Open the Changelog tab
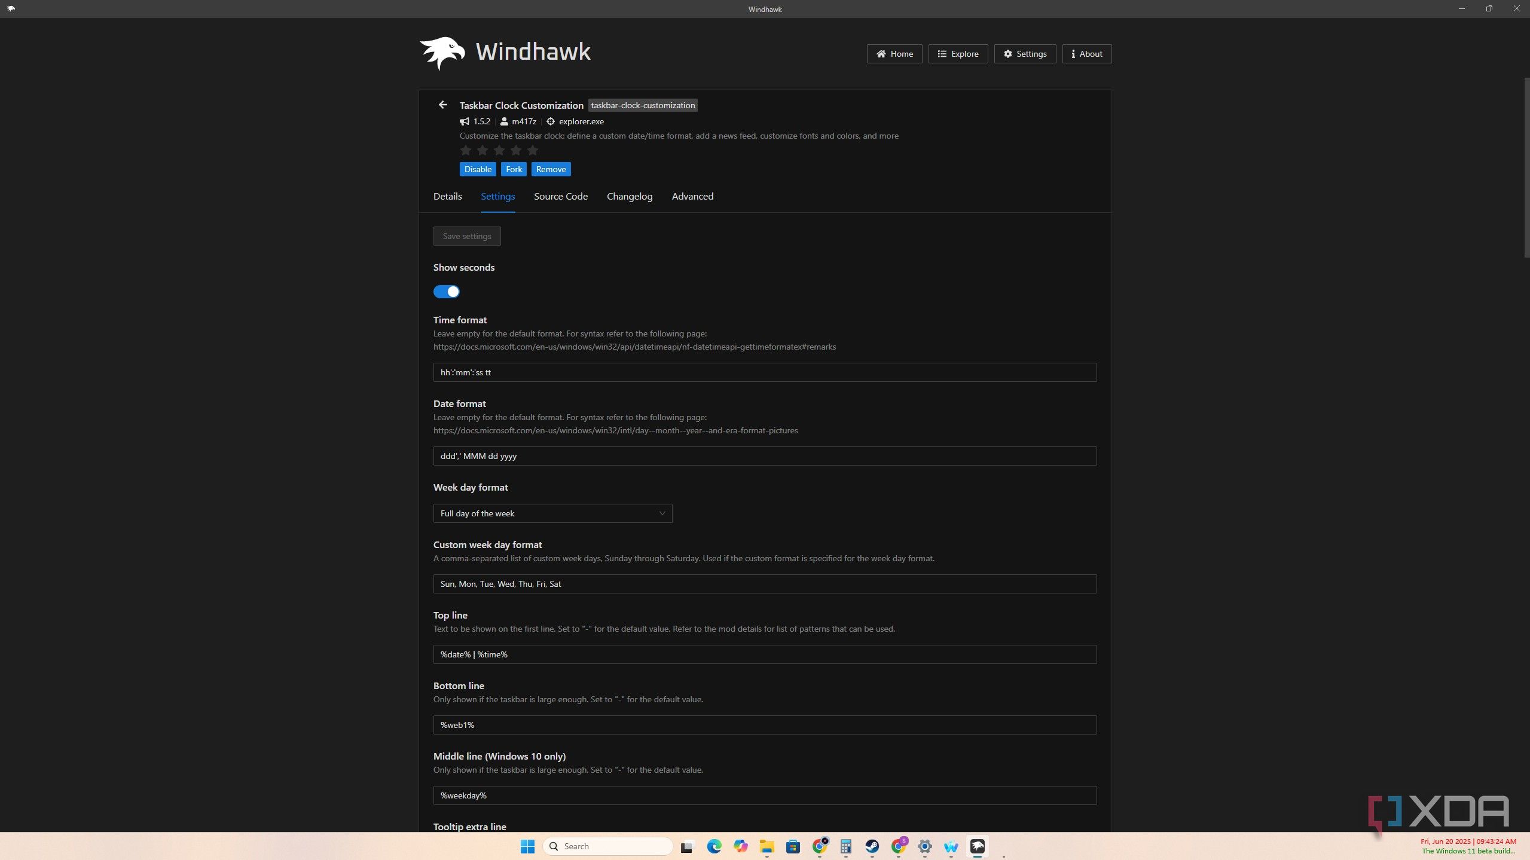The width and height of the screenshot is (1530, 860). coord(630,196)
